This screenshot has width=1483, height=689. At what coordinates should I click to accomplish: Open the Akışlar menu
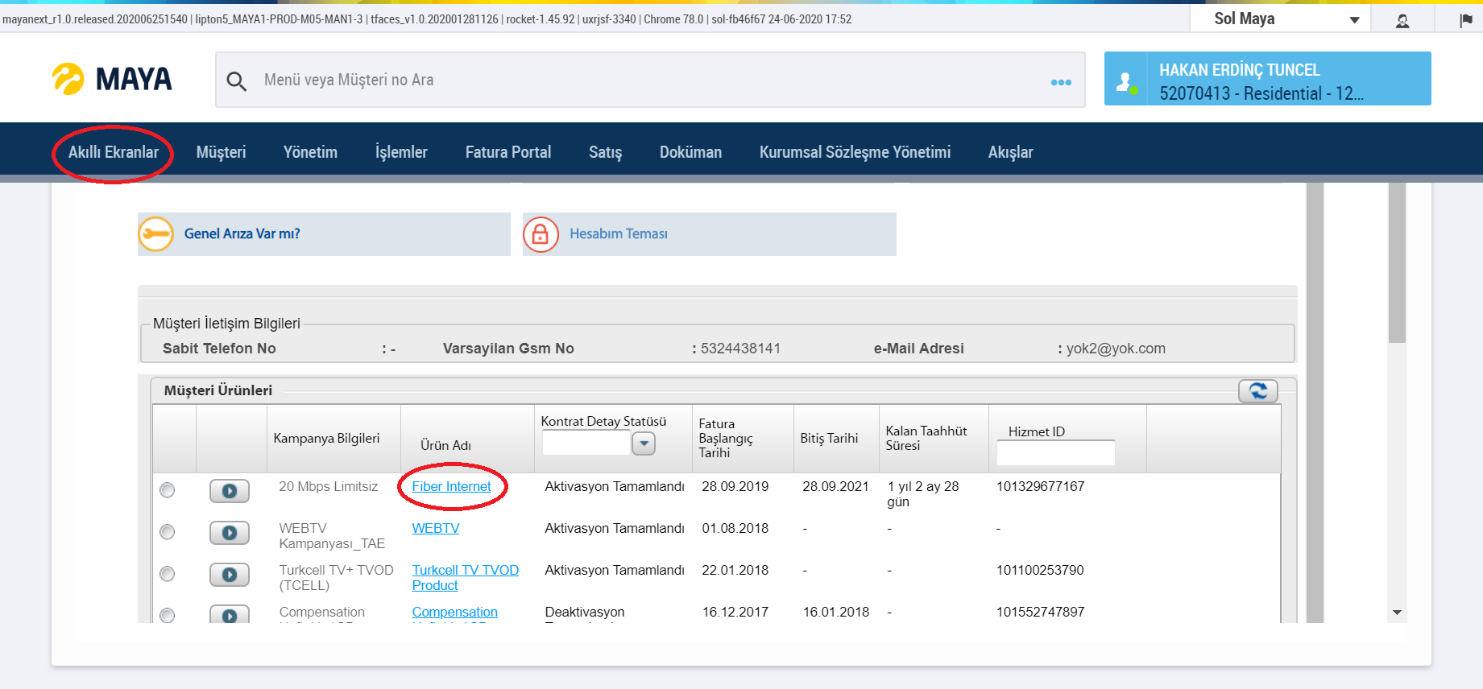point(1010,152)
